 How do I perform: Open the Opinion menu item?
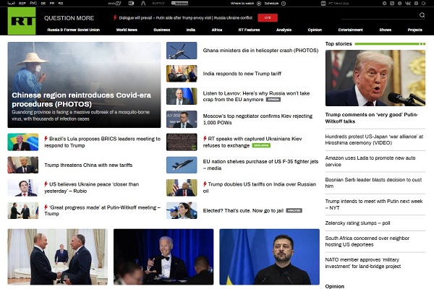[x=315, y=30]
